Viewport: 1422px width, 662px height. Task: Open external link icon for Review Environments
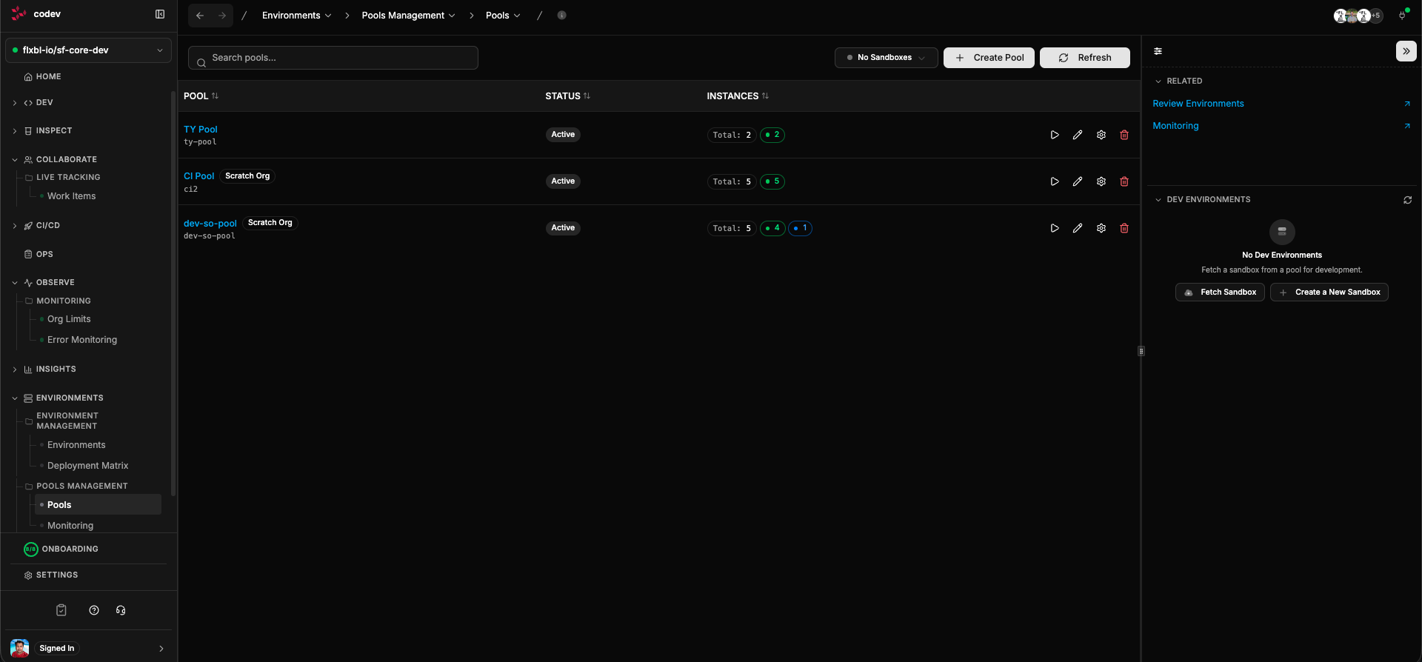(x=1407, y=104)
